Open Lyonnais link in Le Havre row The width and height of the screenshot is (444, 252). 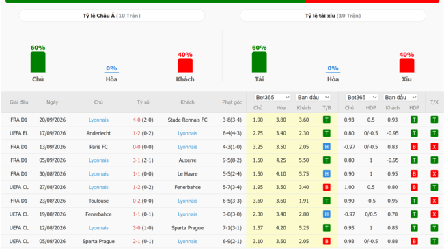point(98,174)
